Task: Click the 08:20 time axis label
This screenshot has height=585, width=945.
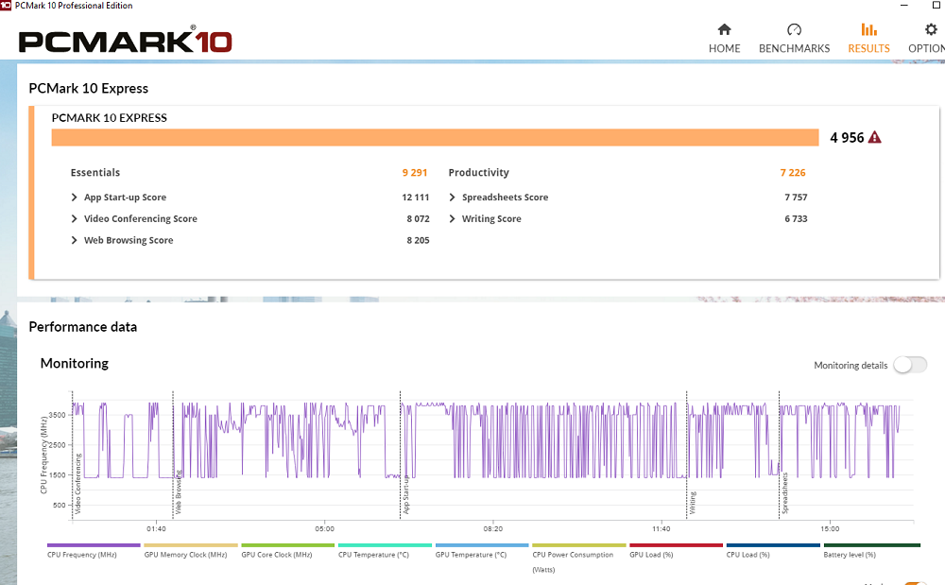Action: click(492, 528)
